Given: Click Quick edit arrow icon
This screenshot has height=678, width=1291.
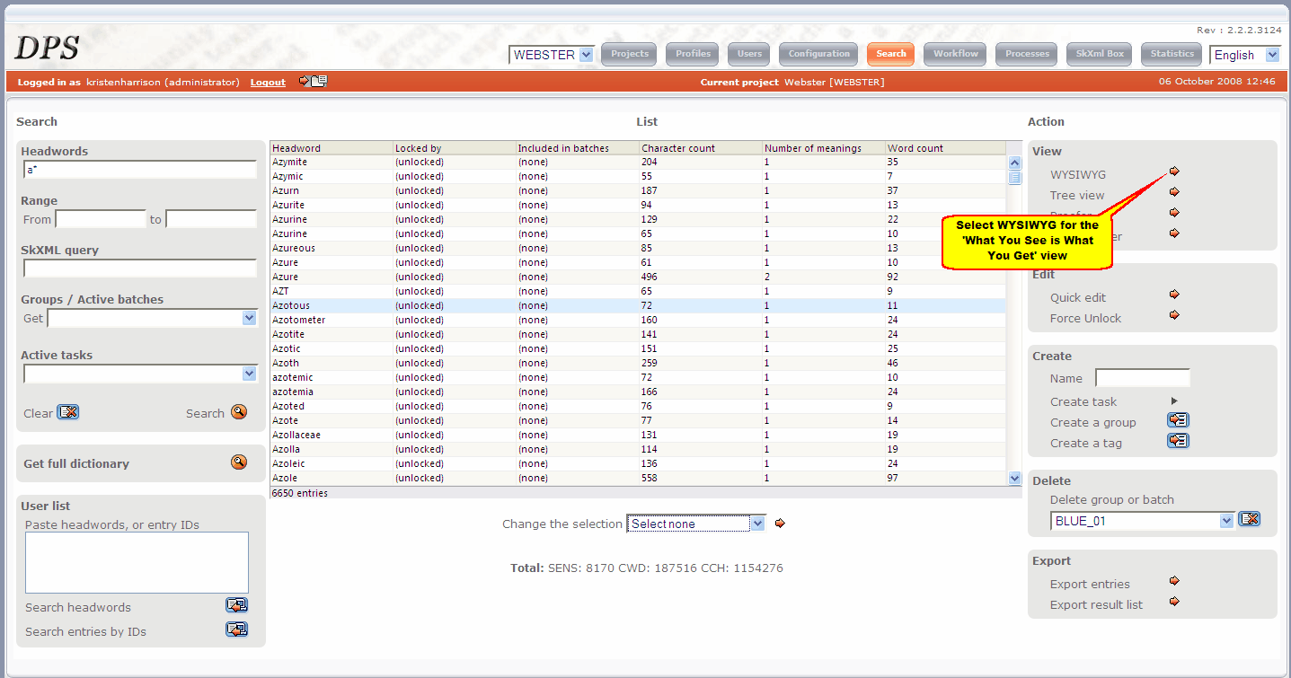Looking at the screenshot, I should coord(1174,295).
